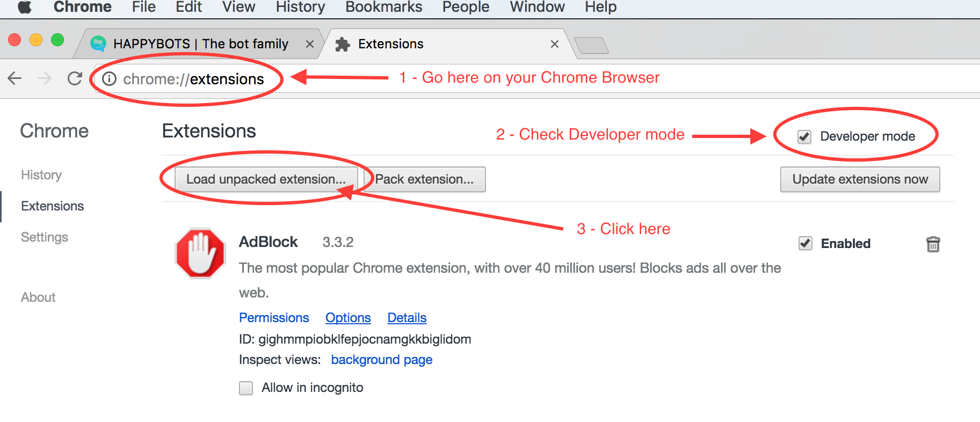Screen dimensions: 980x422
Task: Switch to the HAPPYBOTS tab
Action: pyautogui.click(x=201, y=44)
